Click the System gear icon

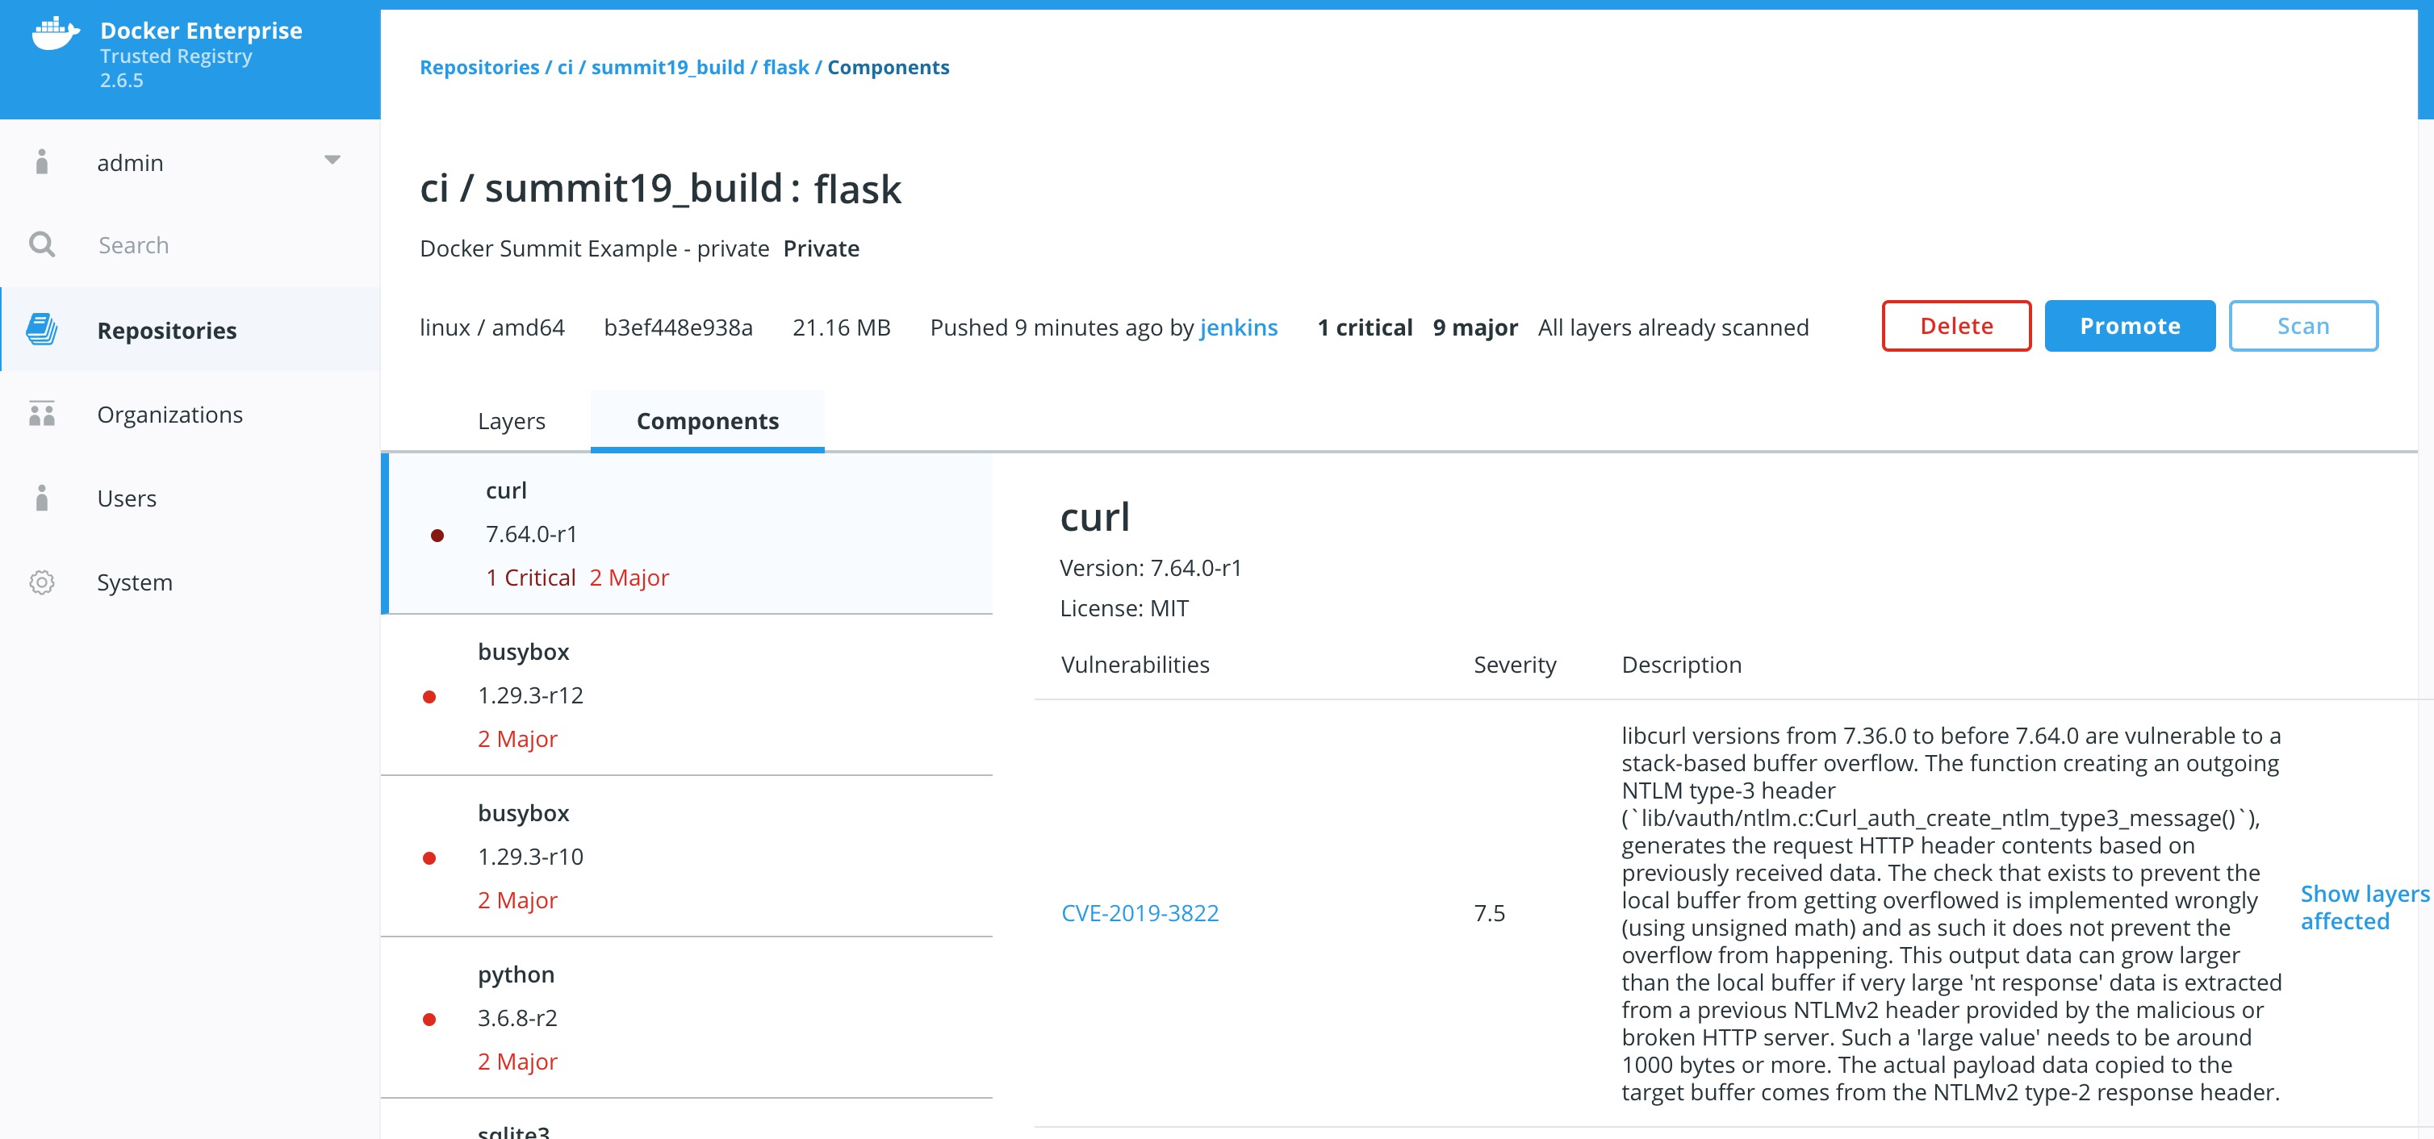click(x=42, y=582)
